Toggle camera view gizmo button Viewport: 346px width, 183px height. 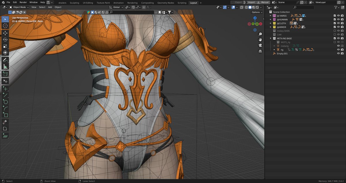point(260,45)
